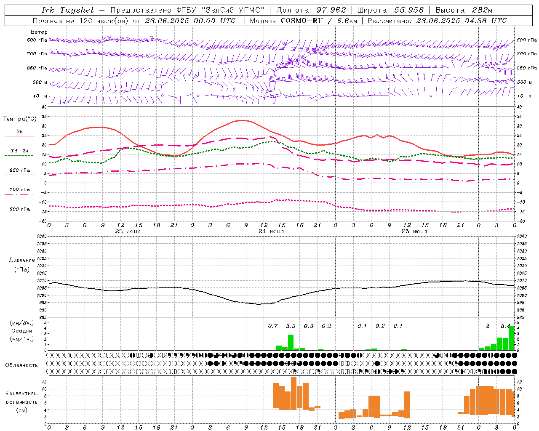Click the 'Осадки' precipitation label
Screen dimensions: 539x431
point(21,331)
